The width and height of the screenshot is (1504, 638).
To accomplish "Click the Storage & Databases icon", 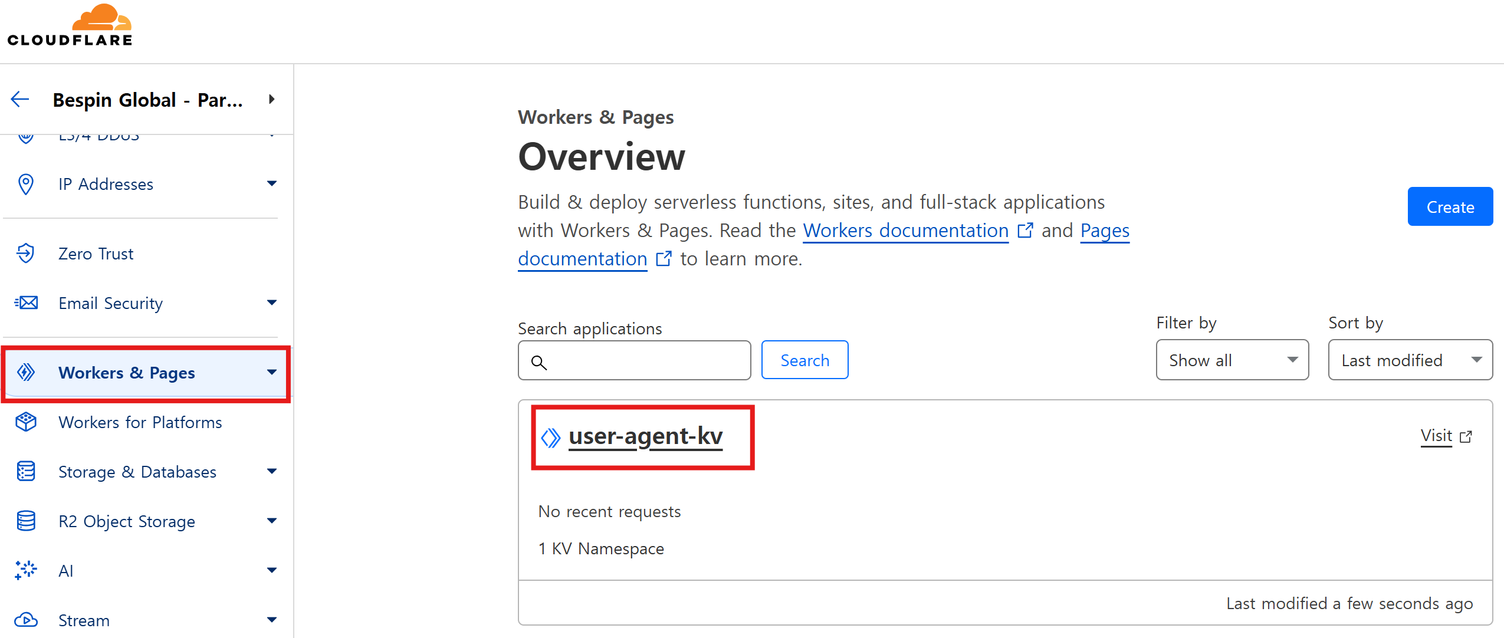I will tap(26, 472).
